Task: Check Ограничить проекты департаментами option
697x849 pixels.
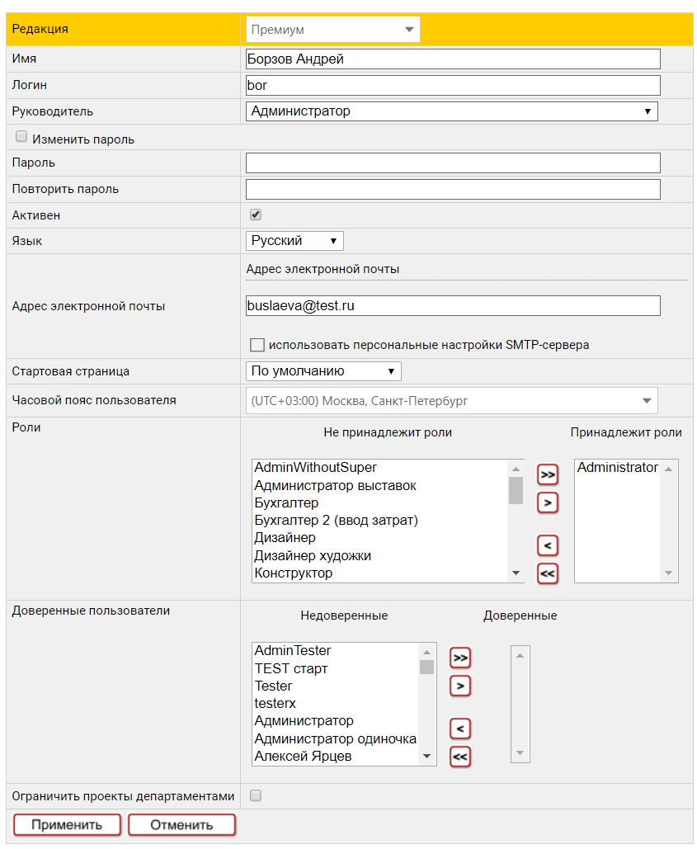Action: pyautogui.click(x=256, y=795)
